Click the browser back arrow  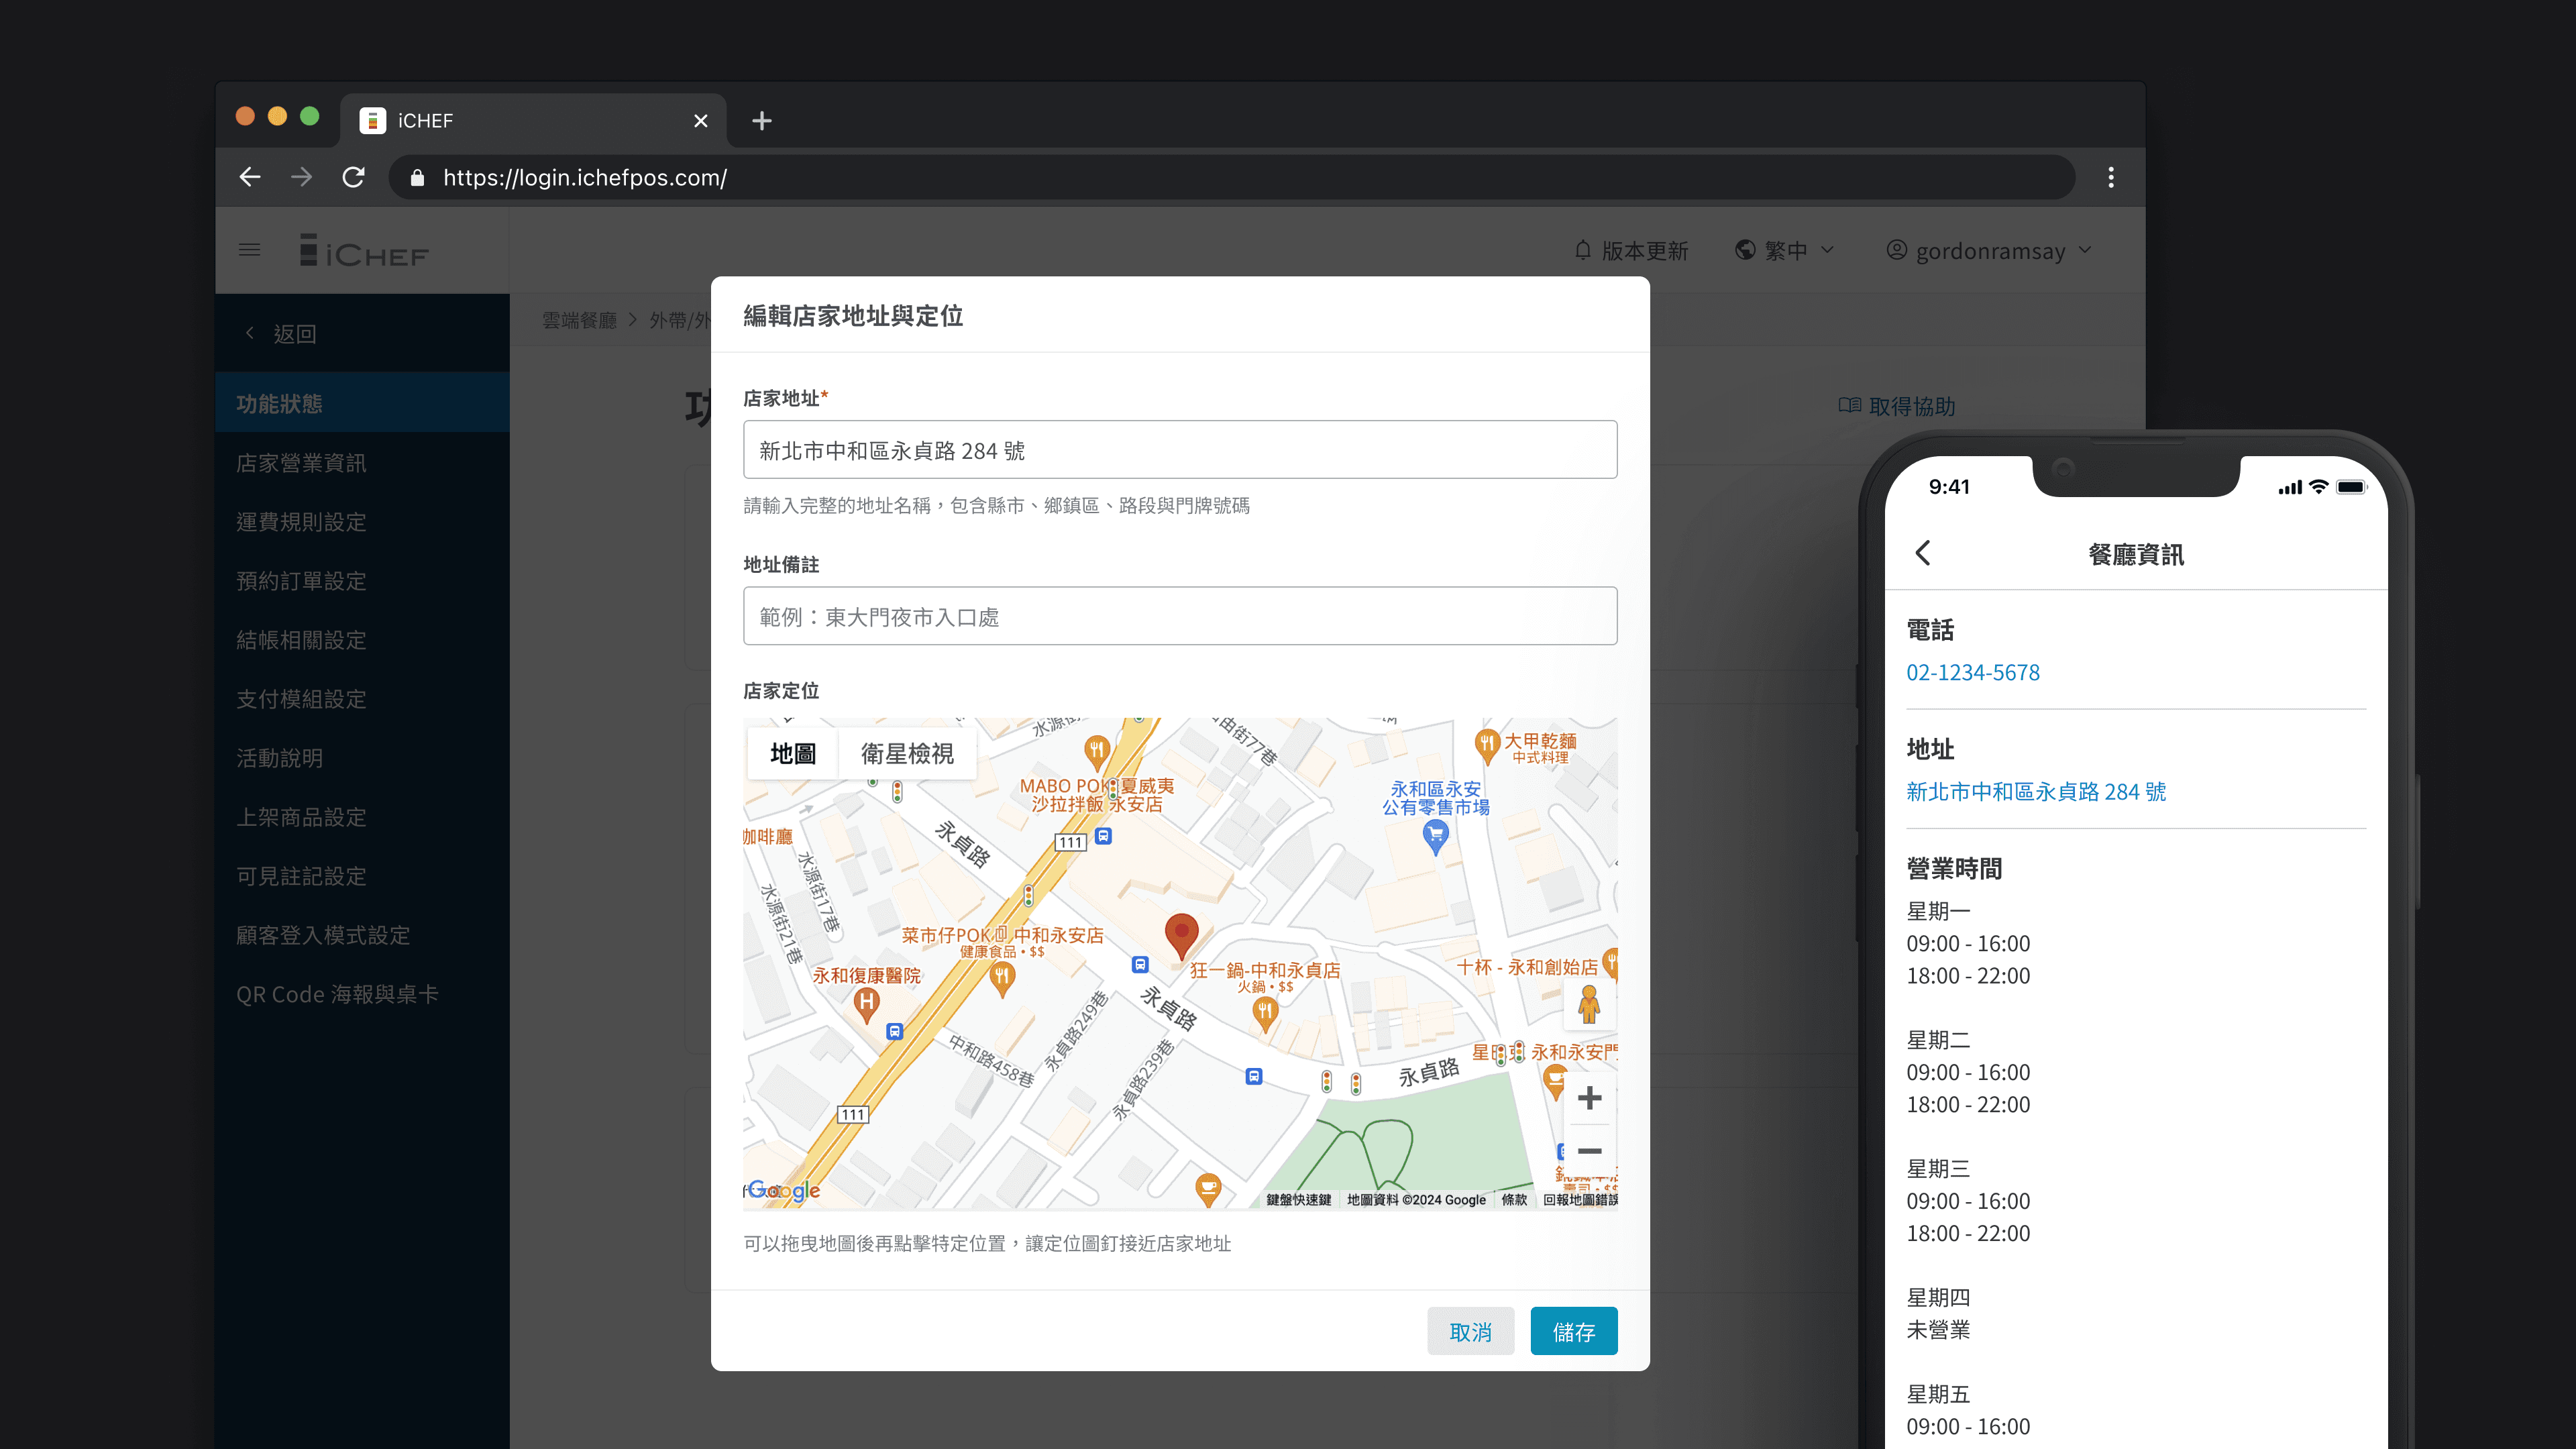pyautogui.click(x=250, y=177)
